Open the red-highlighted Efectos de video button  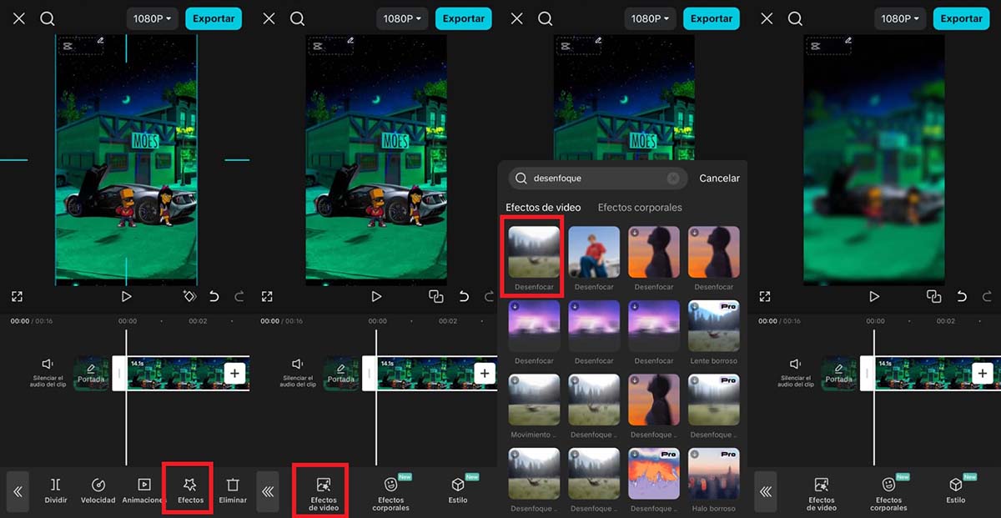pos(324,494)
